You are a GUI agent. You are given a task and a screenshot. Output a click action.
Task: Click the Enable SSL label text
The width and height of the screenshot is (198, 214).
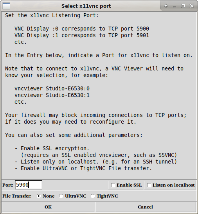tap(129, 185)
